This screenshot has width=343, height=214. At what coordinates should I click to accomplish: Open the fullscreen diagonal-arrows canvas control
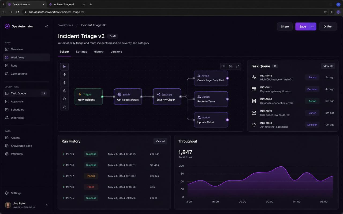237,66
